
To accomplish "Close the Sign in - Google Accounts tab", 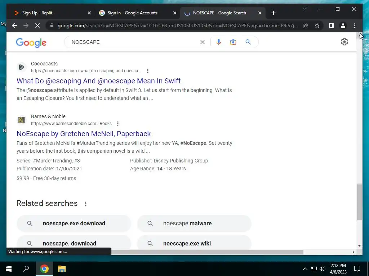I will 175,13.
